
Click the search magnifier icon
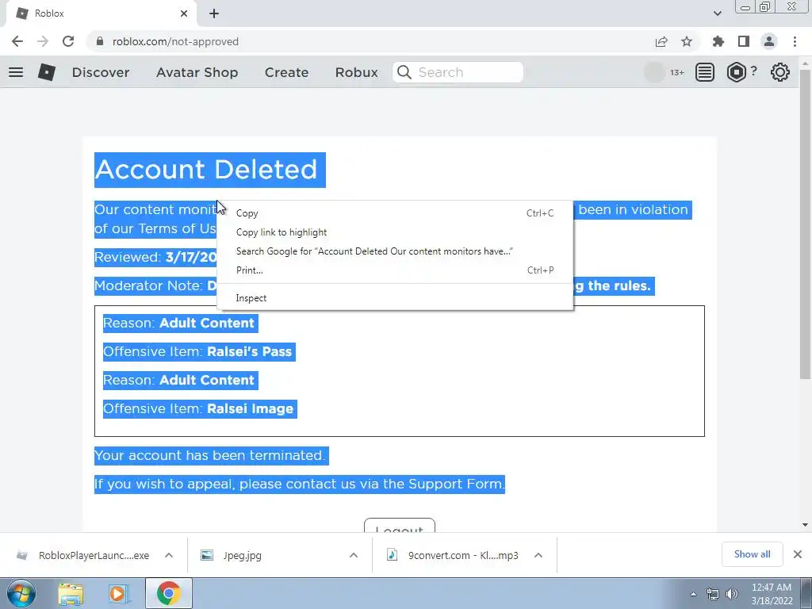pos(404,72)
